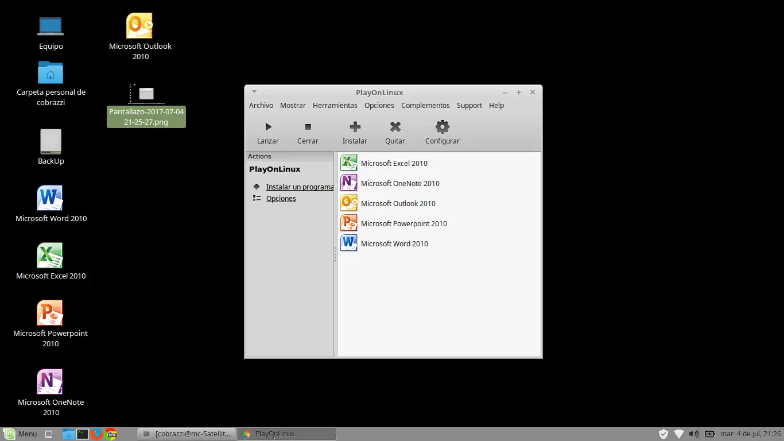The height and width of the screenshot is (441, 784).
Task: Click the Microsoft Excel 2010 desktop icon
Action: (50, 256)
